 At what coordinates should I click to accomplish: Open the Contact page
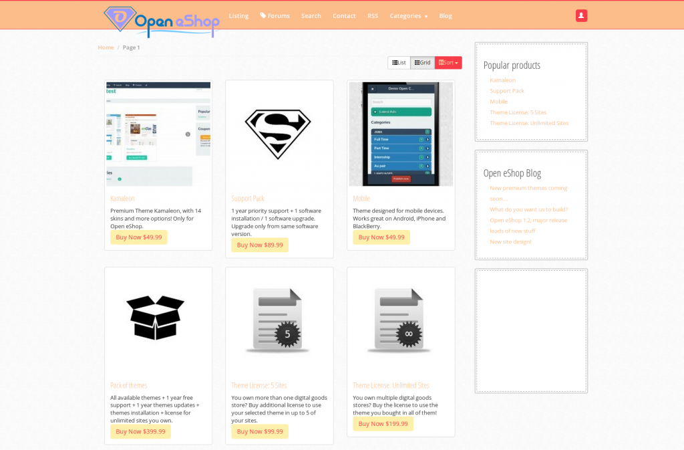click(x=344, y=16)
